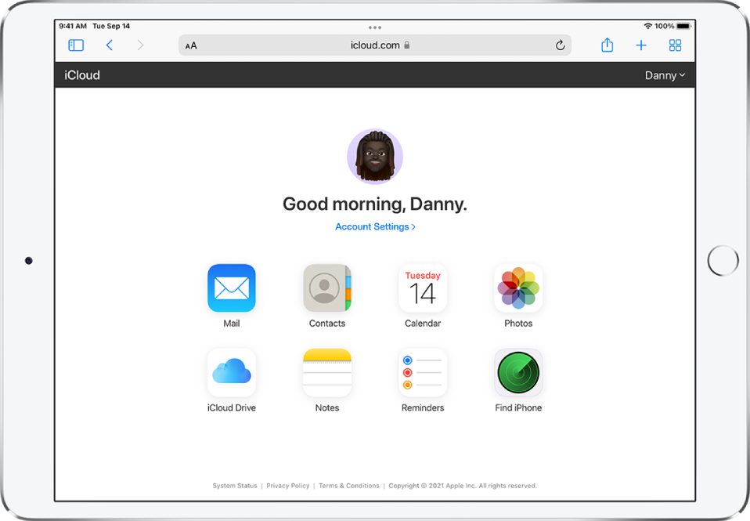Tap the battery indicator in the status bar
The image size is (750, 521).
683,26
